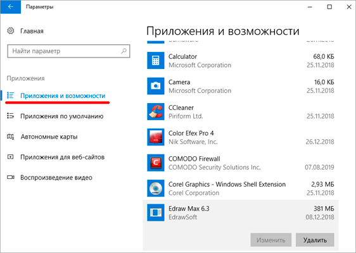Click Удалить button for Edraw Max
The width and height of the screenshot is (356, 253).
tap(315, 240)
